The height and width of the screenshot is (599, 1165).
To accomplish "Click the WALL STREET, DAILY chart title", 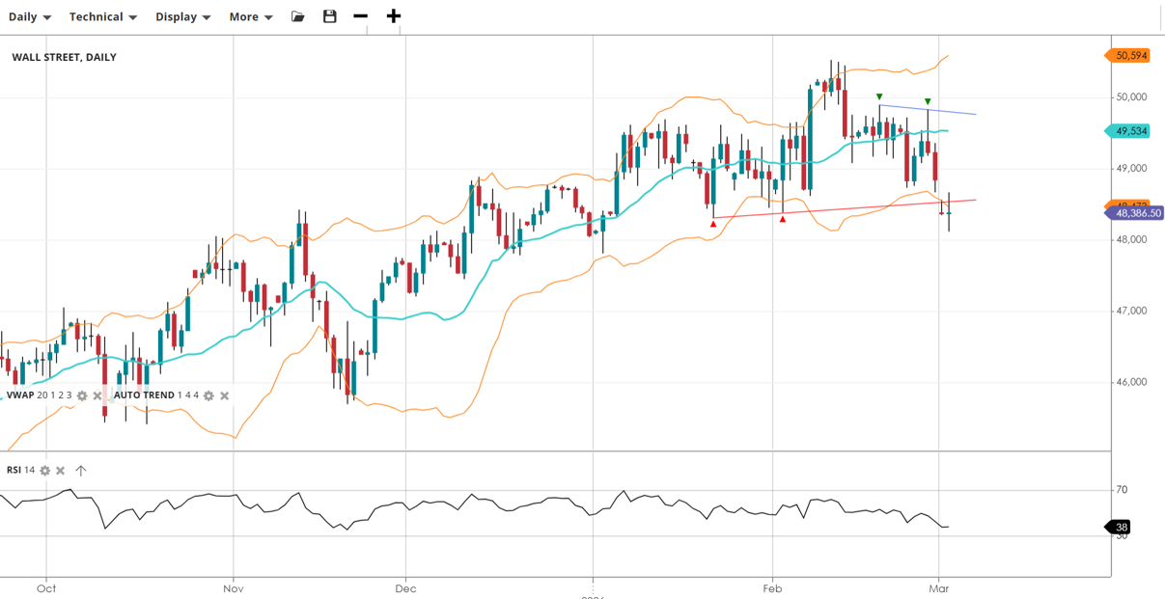I will click(x=64, y=57).
